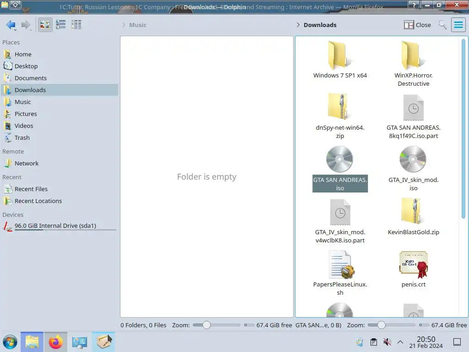
Task: Select the Windows 7 SP1 x64 folder
Action: coord(340,60)
